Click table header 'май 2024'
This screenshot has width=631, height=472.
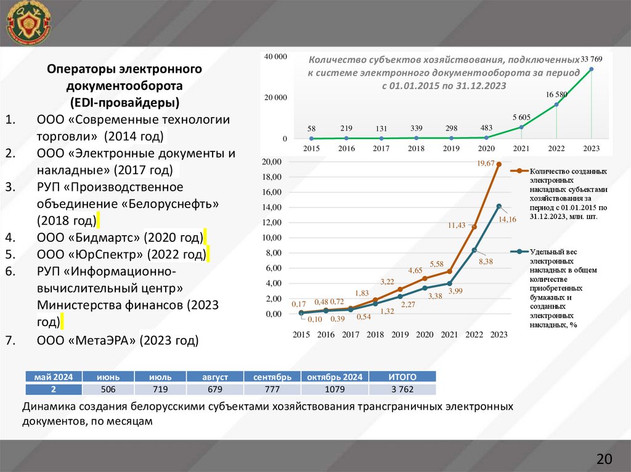pos(54,377)
